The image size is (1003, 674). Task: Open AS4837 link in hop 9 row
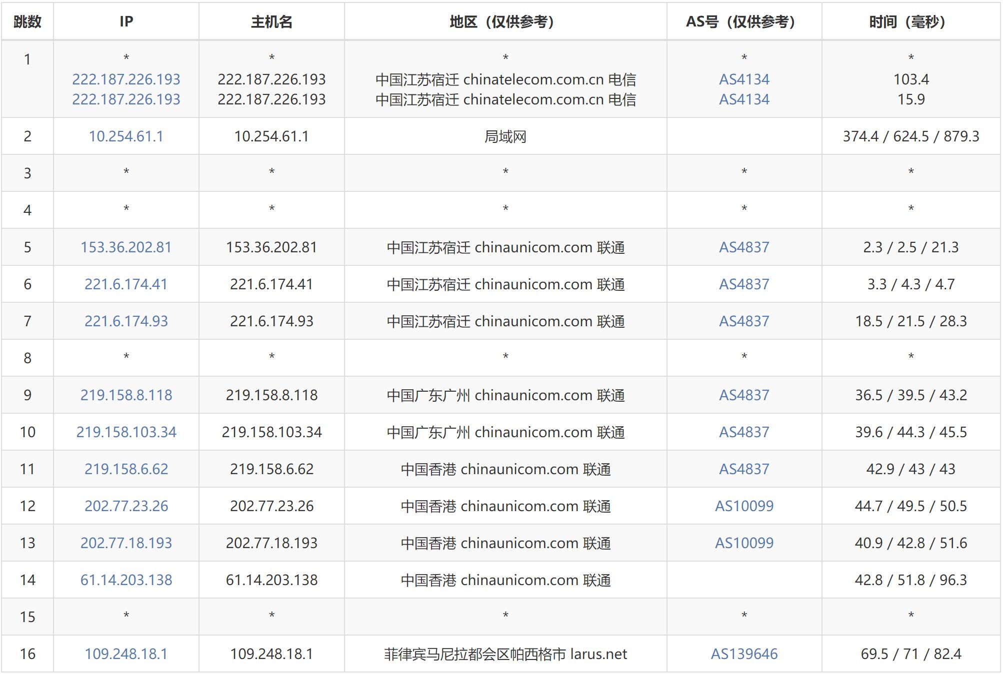click(744, 395)
